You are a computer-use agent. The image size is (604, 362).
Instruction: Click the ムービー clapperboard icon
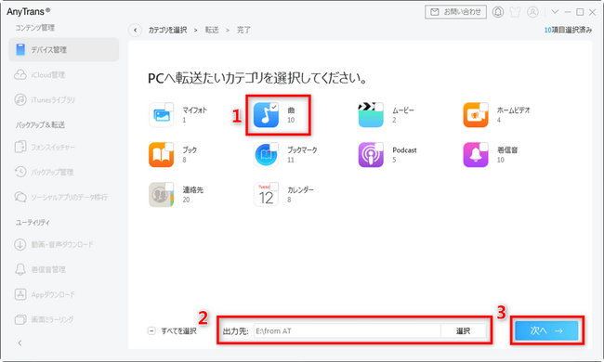[371, 115]
